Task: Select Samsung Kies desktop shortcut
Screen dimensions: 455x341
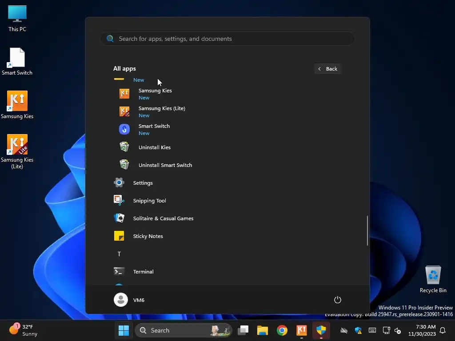Action: coord(17,105)
